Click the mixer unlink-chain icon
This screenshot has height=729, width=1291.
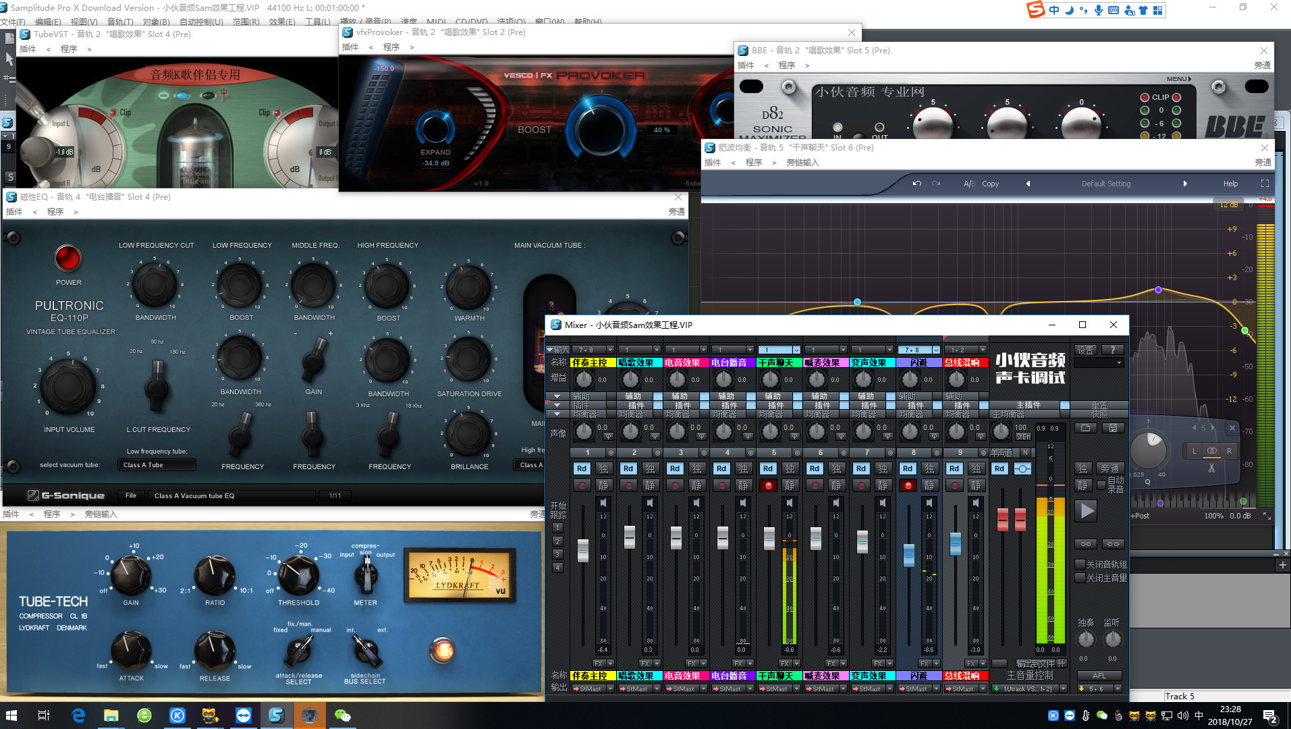click(1113, 544)
